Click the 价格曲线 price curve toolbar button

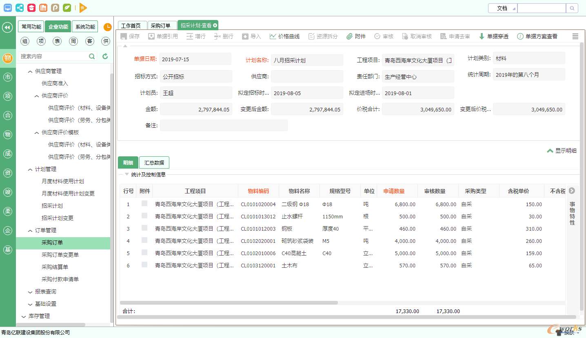point(284,36)
